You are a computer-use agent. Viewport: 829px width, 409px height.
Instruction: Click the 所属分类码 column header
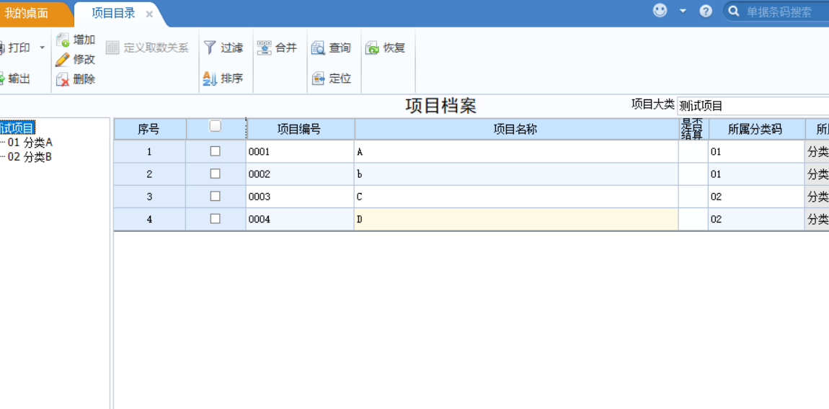coord(756,130)
